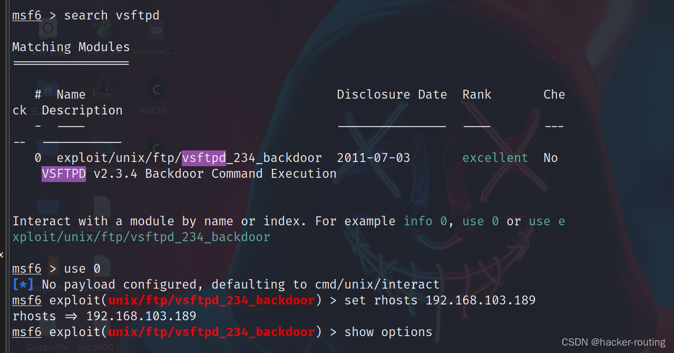Click the 'No' check value
674x353 pixels.
(551, 158)
